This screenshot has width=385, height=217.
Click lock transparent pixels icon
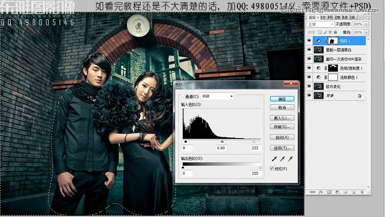coord(319,32)
